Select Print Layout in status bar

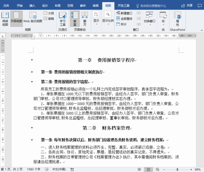(x=148, y=169)
